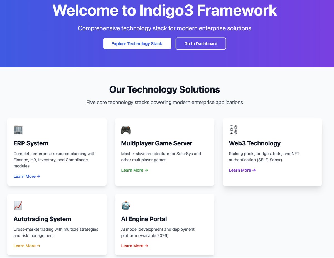Open the purple Learn More link for Web3 Technology
This screenshot has height=258, width=334.
(242, 170)
